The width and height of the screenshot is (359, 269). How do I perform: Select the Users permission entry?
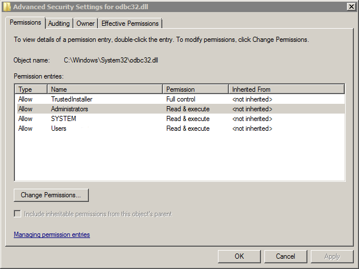[58, 128]
